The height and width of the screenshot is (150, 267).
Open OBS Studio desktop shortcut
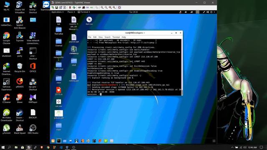click(33, 129)
